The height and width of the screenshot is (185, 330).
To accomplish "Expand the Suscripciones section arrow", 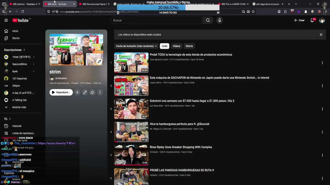I will click(24, 50).
